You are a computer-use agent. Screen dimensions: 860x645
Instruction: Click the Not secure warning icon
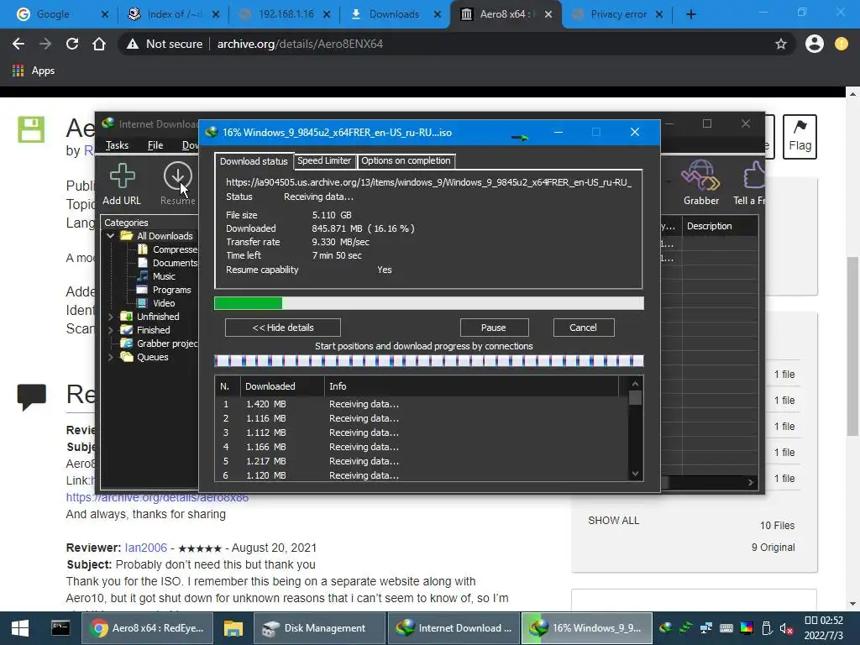132,44
